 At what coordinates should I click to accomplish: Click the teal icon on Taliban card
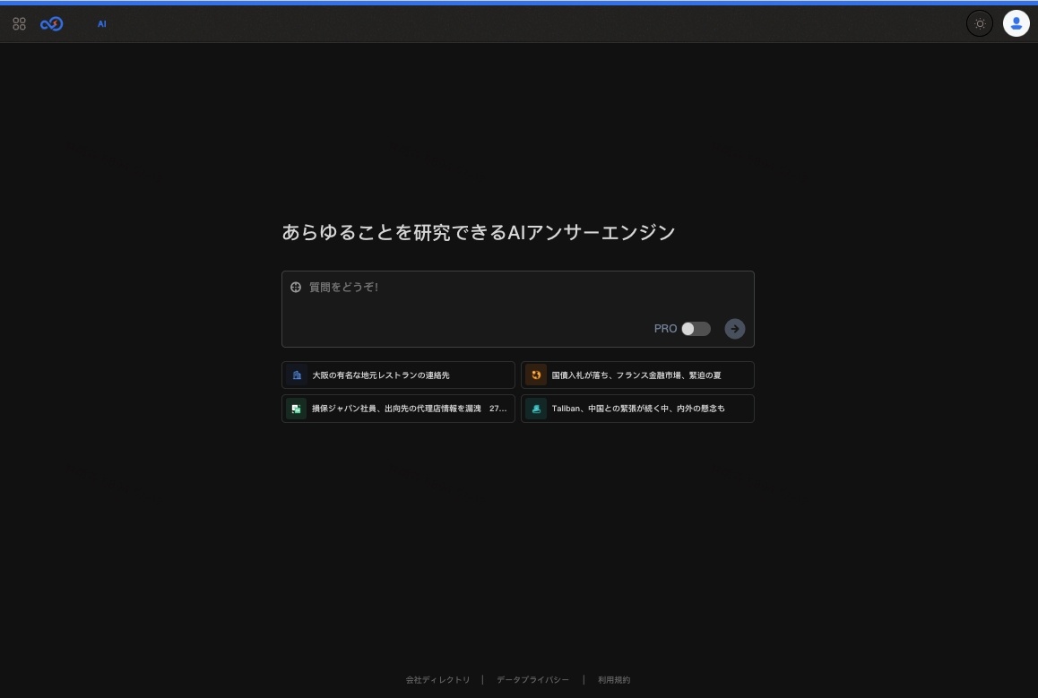coord(536,409)
